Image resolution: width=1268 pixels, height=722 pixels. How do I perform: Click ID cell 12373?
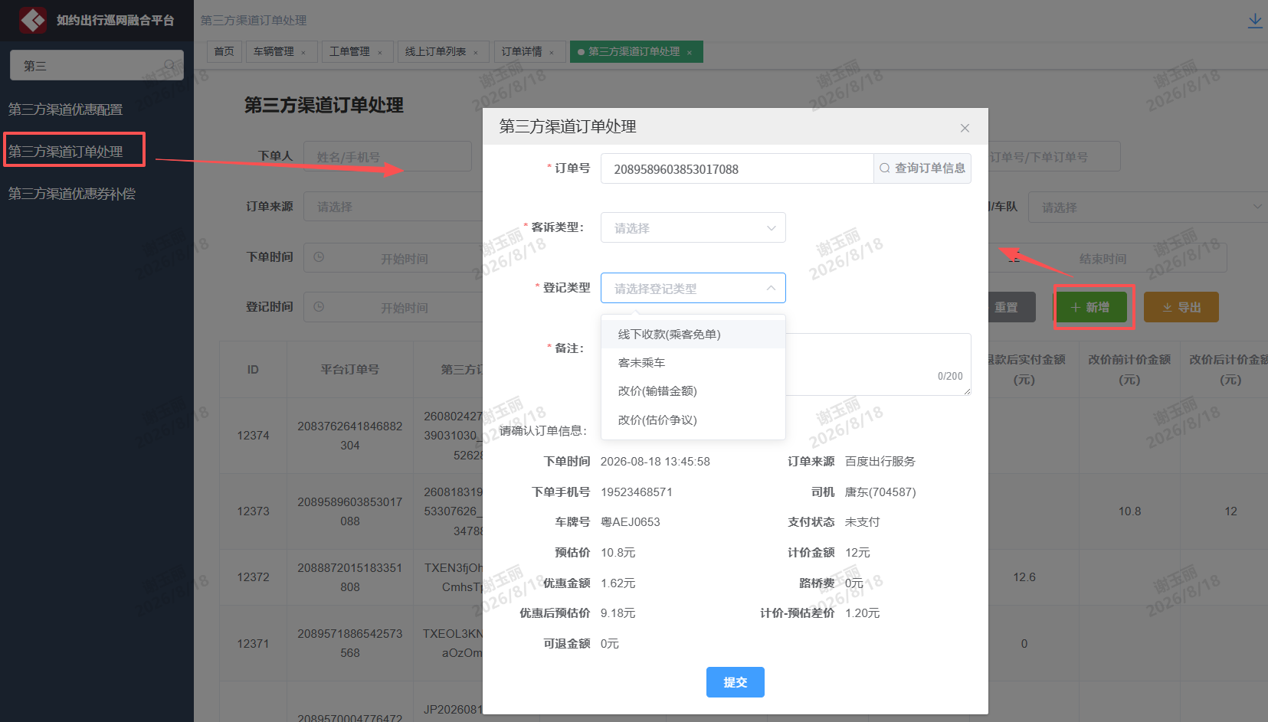253,511
